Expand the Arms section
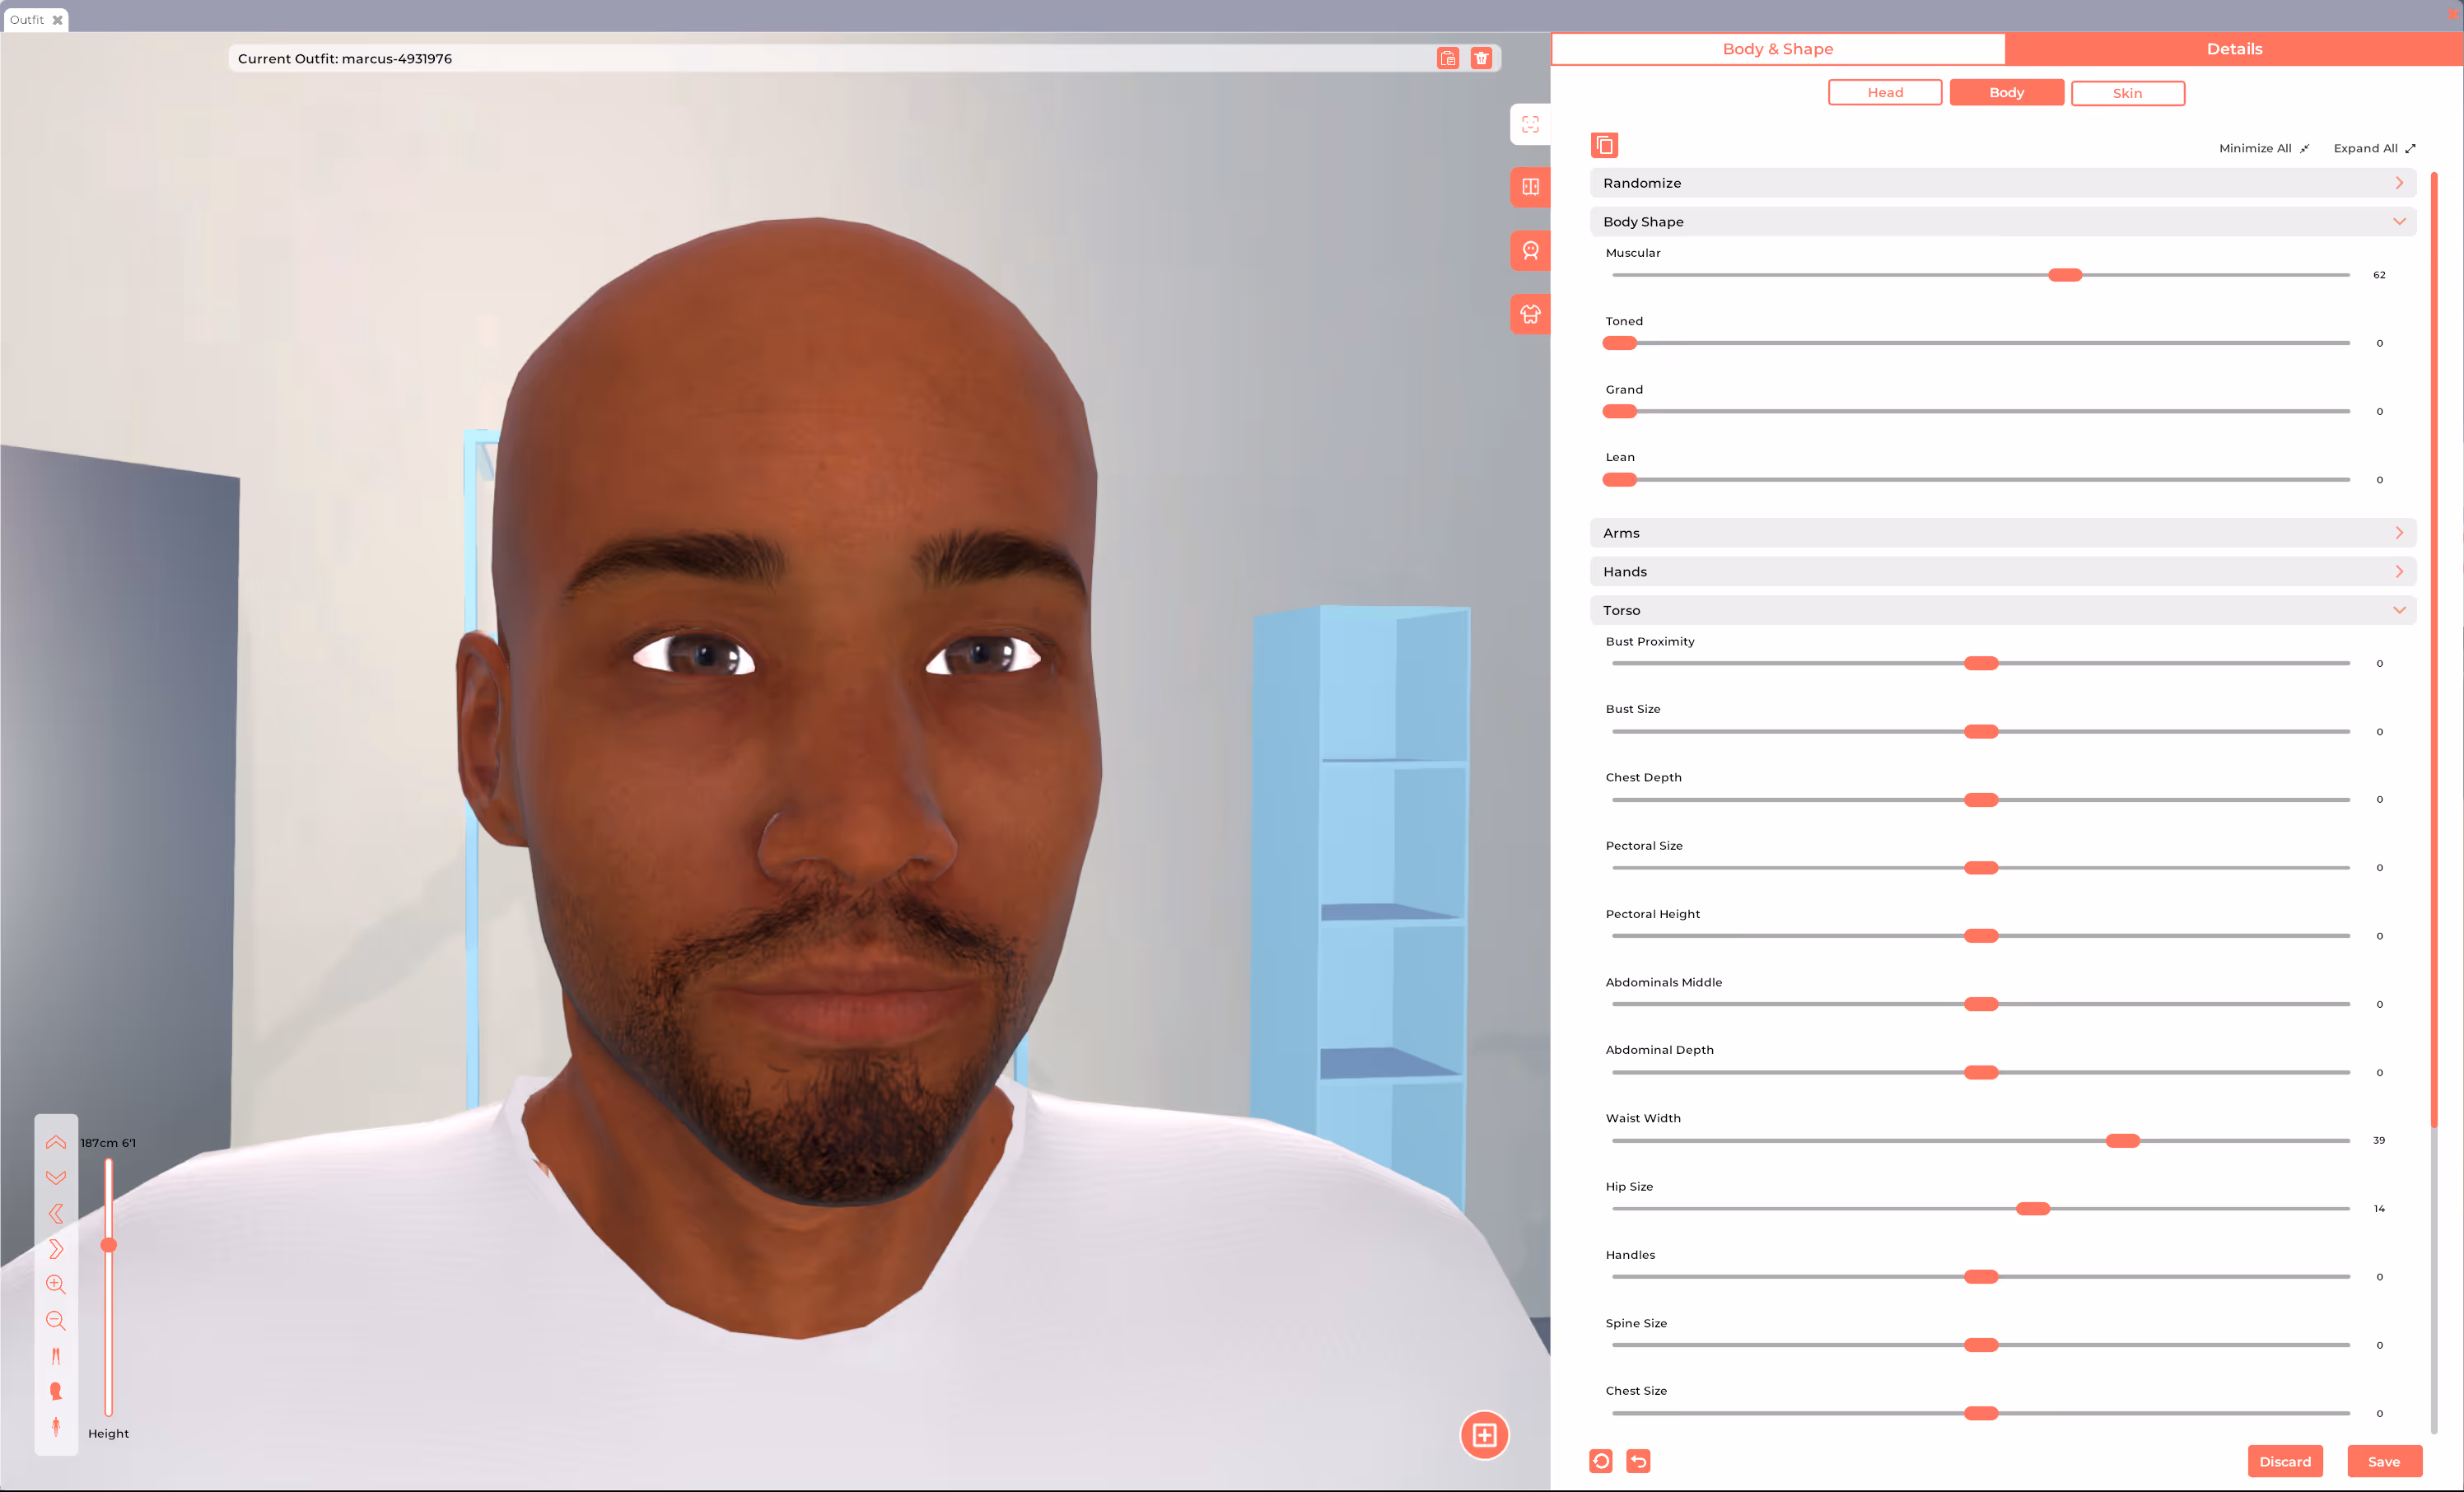2464x1492 pixels. (x=2003, y=533)
